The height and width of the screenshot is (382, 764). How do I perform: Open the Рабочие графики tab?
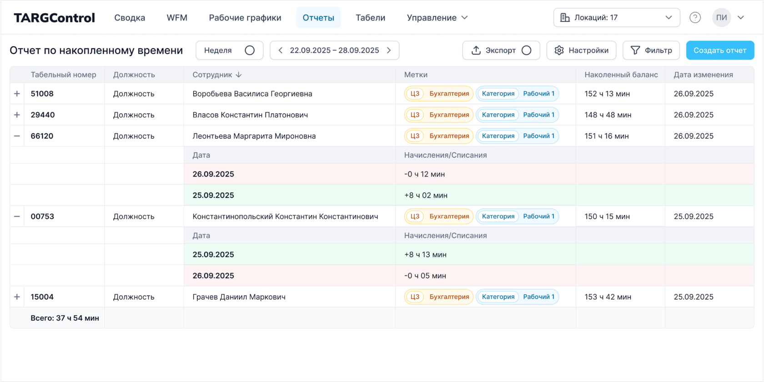[x=245, y=18]
